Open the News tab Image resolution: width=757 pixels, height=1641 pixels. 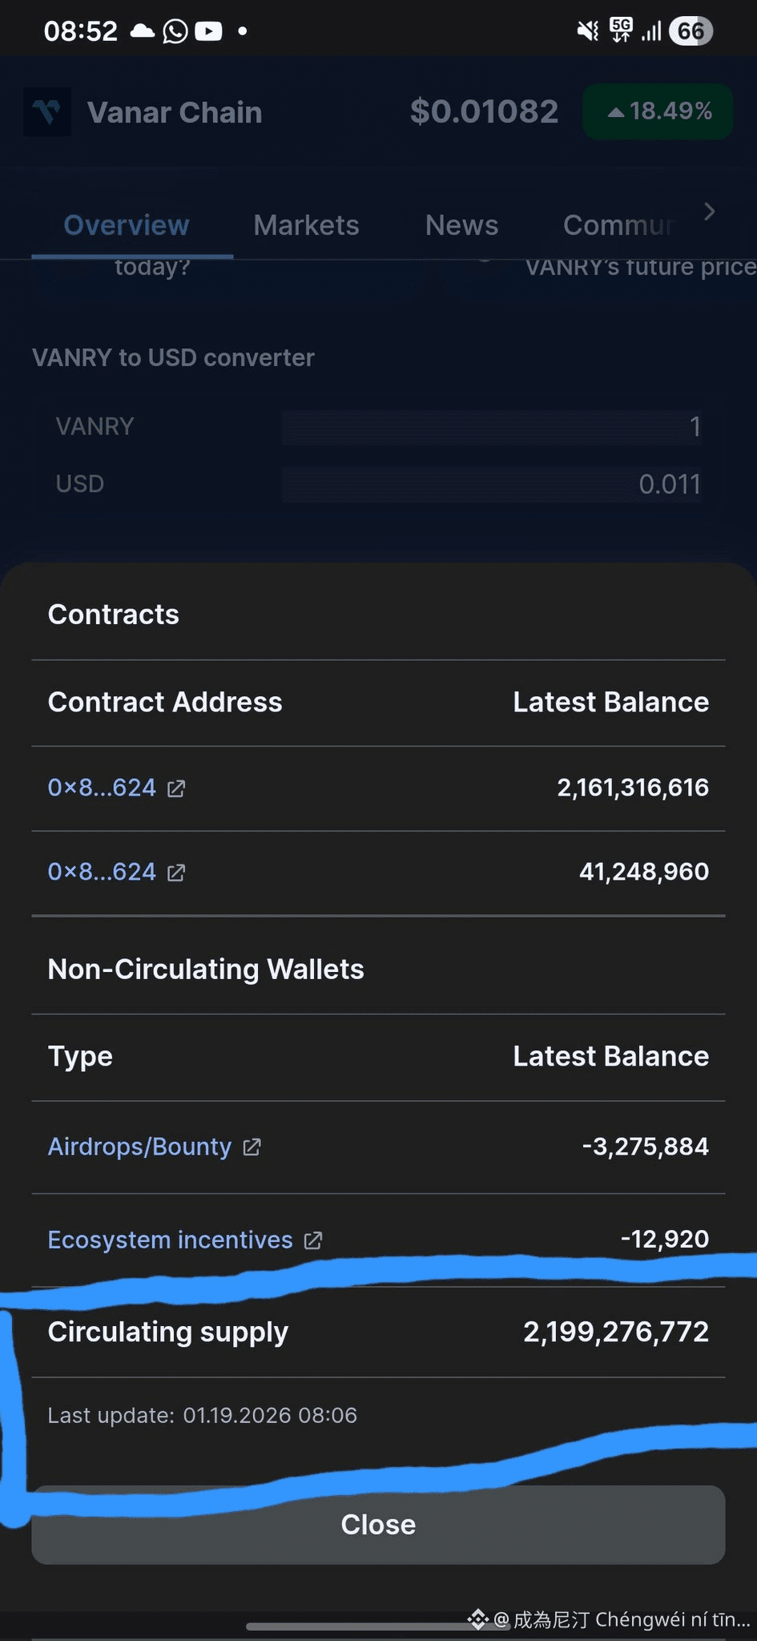[461, 225]
